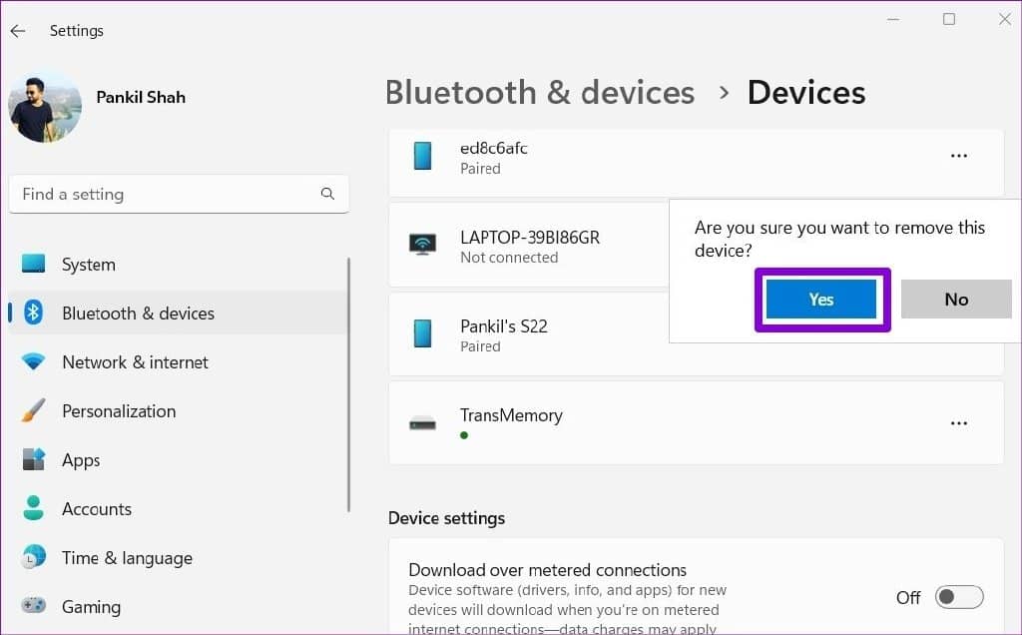
Task: Click the Apps icon in the sidebar
Action: point(33,460)
